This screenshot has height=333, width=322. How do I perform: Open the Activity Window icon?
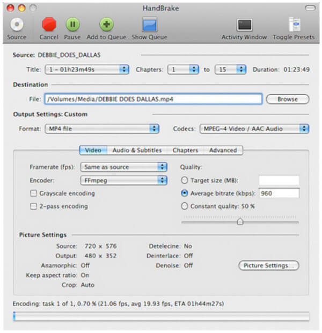(x=244, y=25)
